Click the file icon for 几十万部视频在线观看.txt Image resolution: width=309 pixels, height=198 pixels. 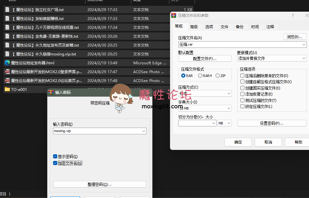click(x=7, y=27)
